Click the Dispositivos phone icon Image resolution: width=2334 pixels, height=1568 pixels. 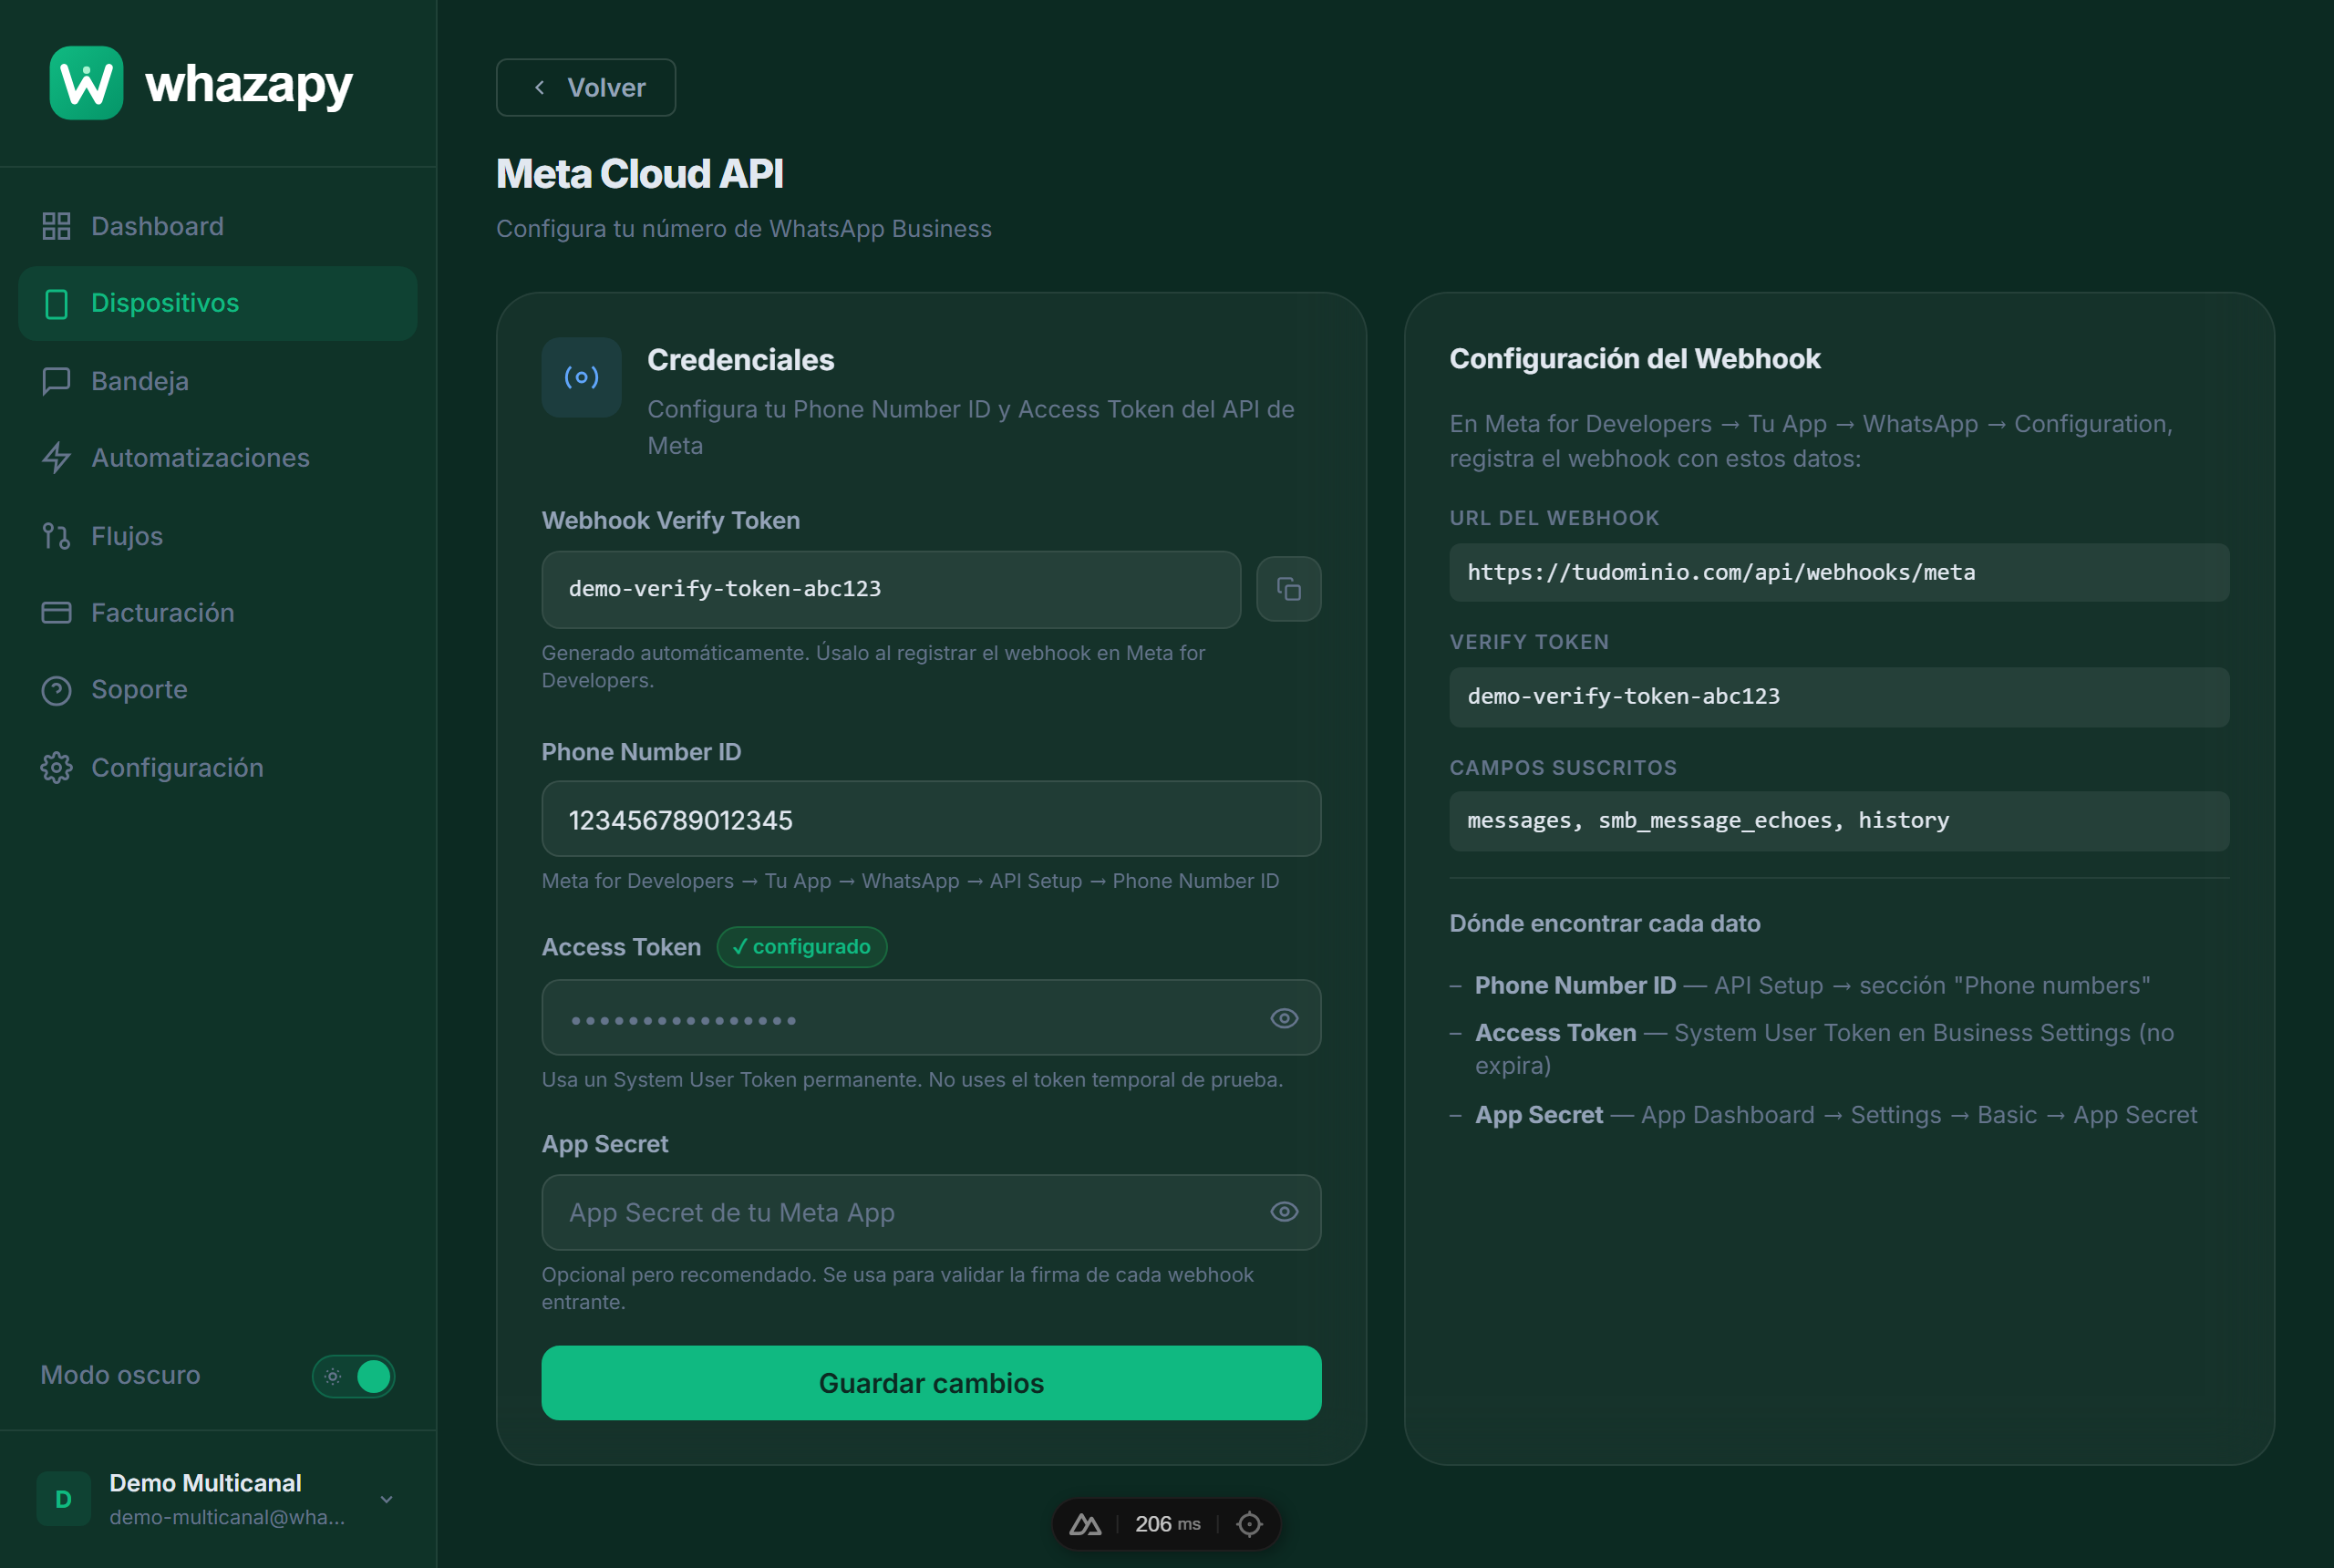(x=56, y=303)
